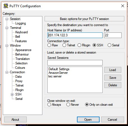Open Bell settings in the tree
Image resolution: width=128 pixels, height=126 pixels.
pos(18,37)
